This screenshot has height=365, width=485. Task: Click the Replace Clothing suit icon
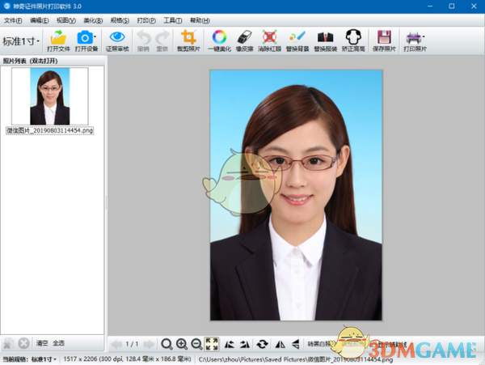click(325, 37)
